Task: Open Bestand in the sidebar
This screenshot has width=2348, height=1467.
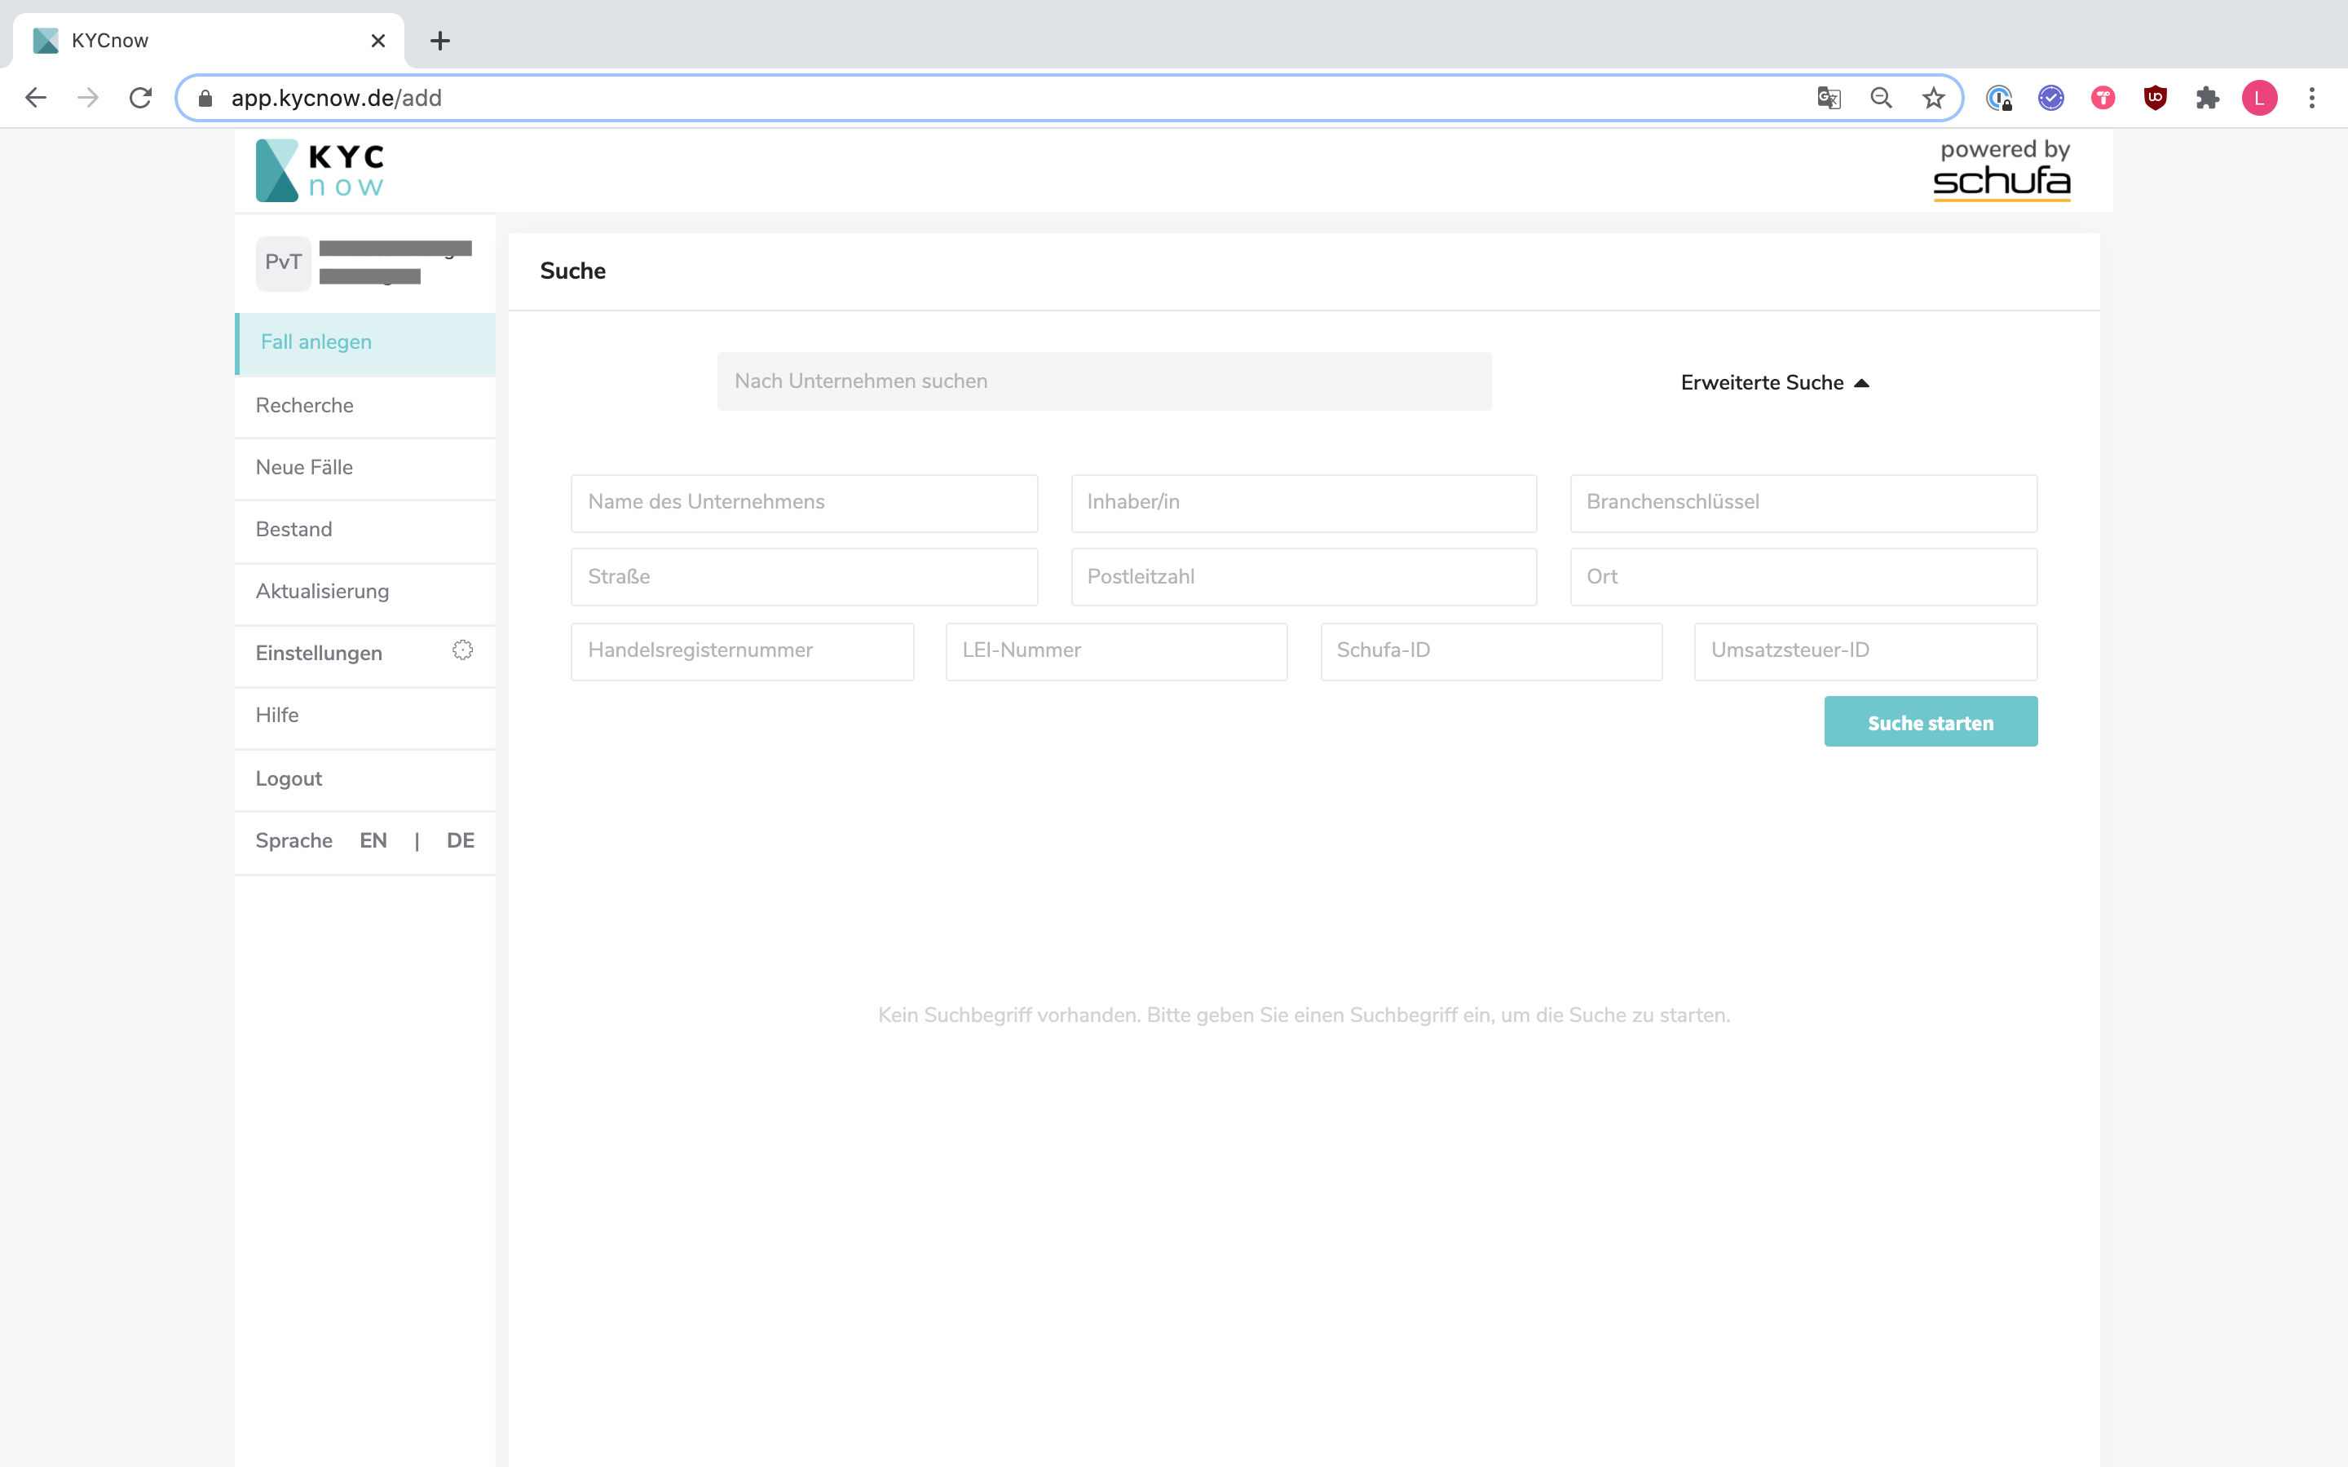Action: tap(366, 530)
